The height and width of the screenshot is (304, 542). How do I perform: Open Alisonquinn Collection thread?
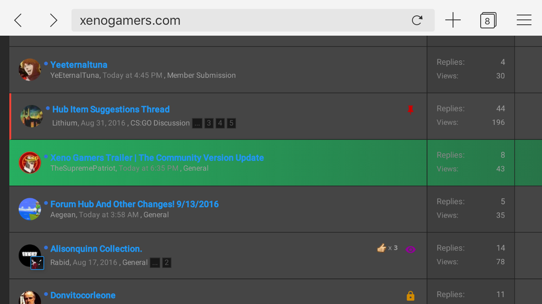96,249
